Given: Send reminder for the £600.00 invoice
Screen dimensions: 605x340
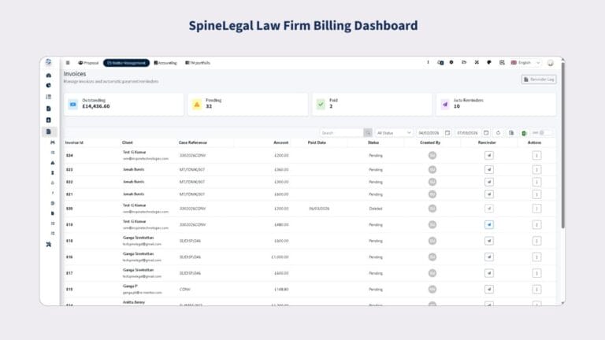Looking at the screenshot, I should pos(489,194).
